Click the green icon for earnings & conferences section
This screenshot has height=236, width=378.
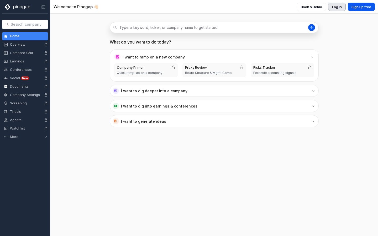tap(116, 106)
